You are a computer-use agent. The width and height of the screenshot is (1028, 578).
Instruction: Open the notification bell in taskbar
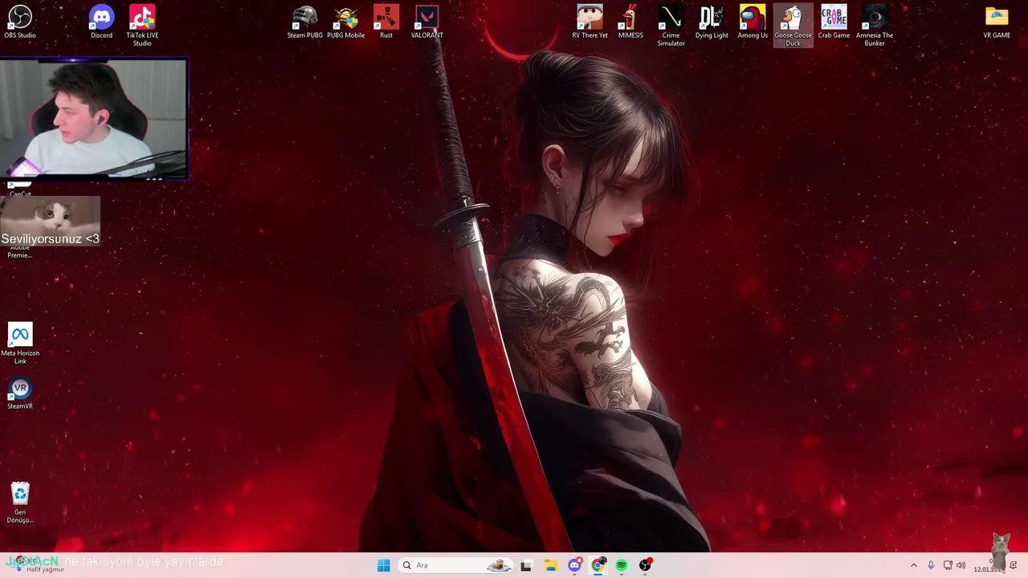pyautogui.click(x=1013, y=565)
